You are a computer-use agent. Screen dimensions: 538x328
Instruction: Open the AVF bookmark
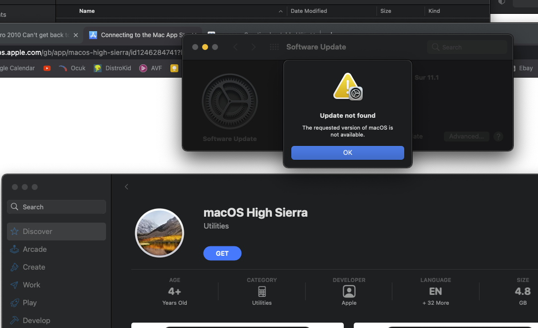click(151, 68)
